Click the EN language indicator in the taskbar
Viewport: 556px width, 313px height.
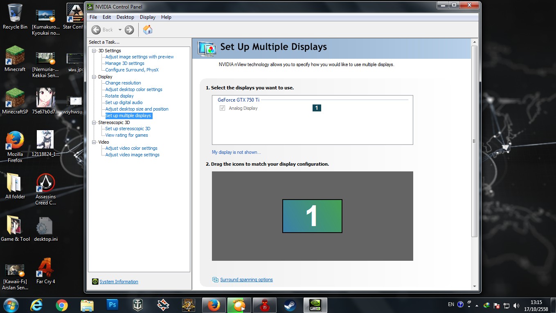point(451,304)
